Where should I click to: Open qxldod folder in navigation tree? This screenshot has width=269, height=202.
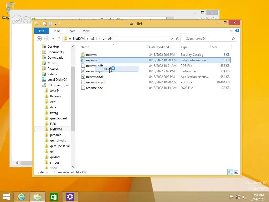tap(55, 157)
